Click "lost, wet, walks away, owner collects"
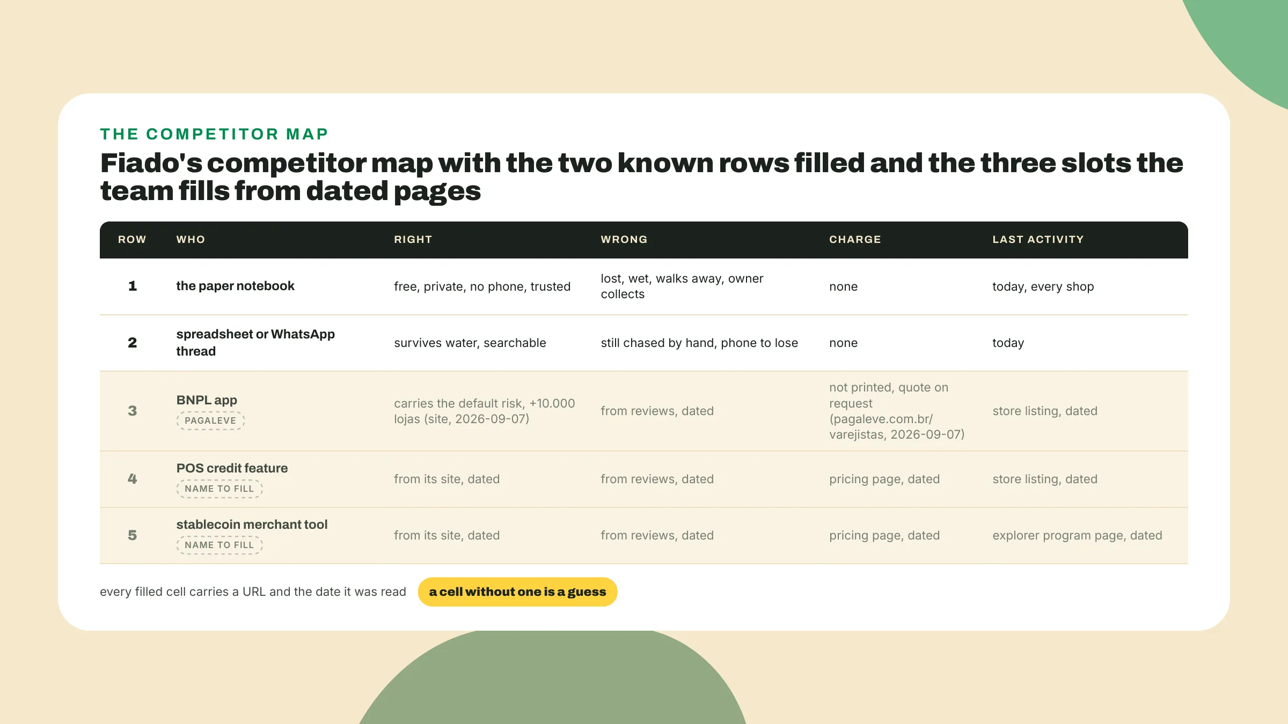The image size is (1288, 724). (x=682, y=286)
